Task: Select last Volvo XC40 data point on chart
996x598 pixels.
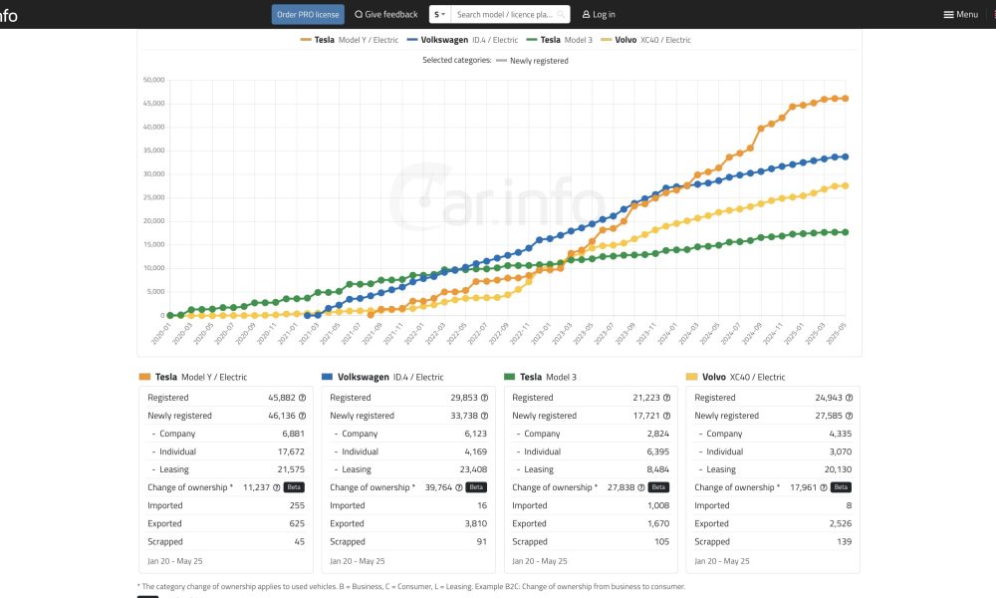Action: pyautogui.click(x=846, y=186)
